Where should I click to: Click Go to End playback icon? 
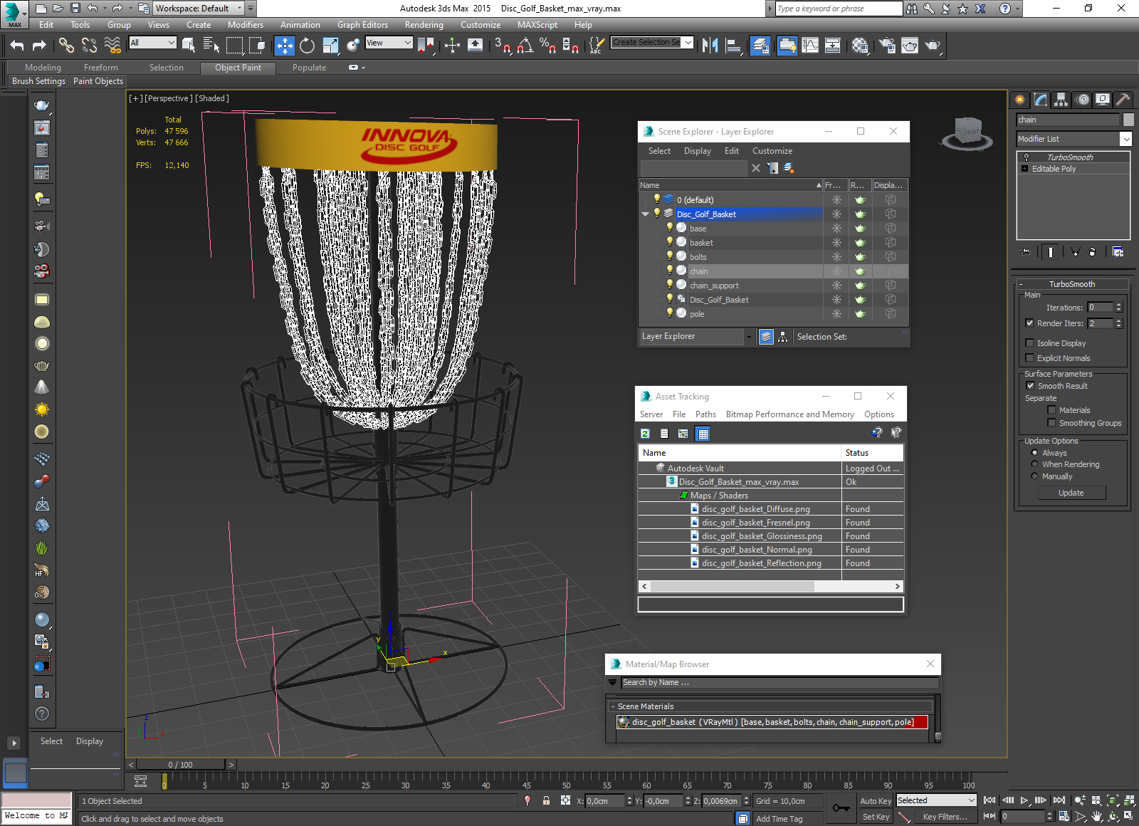pos(1059,800)
